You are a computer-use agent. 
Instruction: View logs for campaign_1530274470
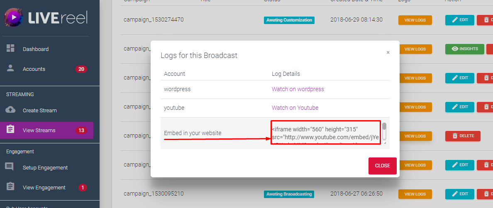pyautogui.click(x=415, y=20)
